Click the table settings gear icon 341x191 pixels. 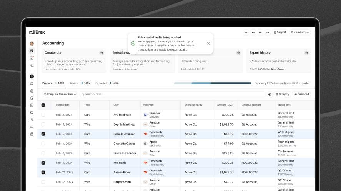[269, 94]
